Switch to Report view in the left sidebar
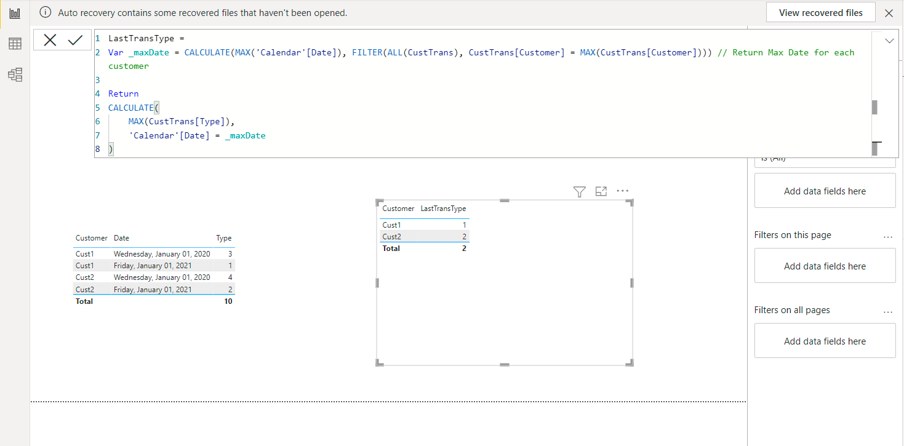This screenshot has height=446, width=904. (x=15, y=13)
